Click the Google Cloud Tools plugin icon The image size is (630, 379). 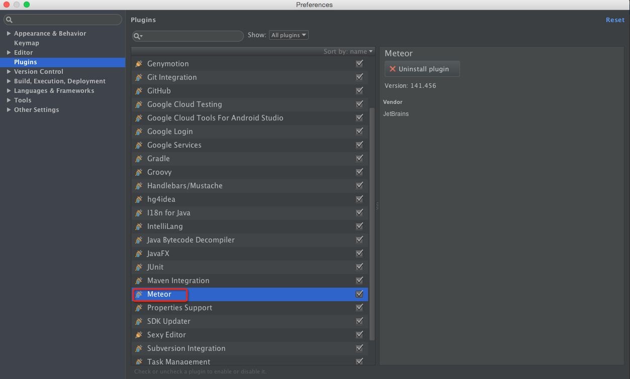pos(139,118)
